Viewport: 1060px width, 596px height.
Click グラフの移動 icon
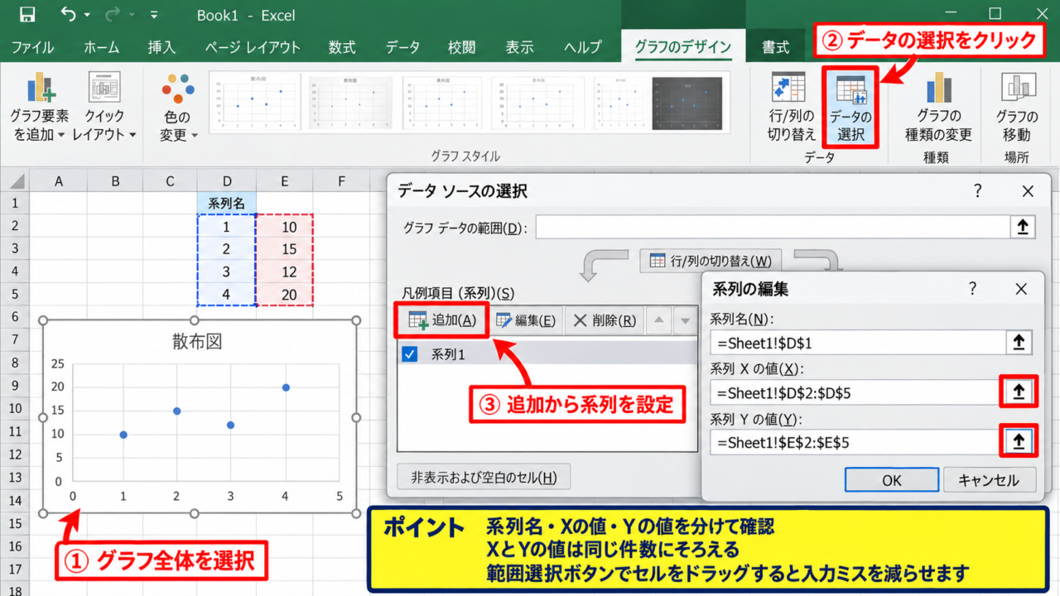tap(1017, 108)
